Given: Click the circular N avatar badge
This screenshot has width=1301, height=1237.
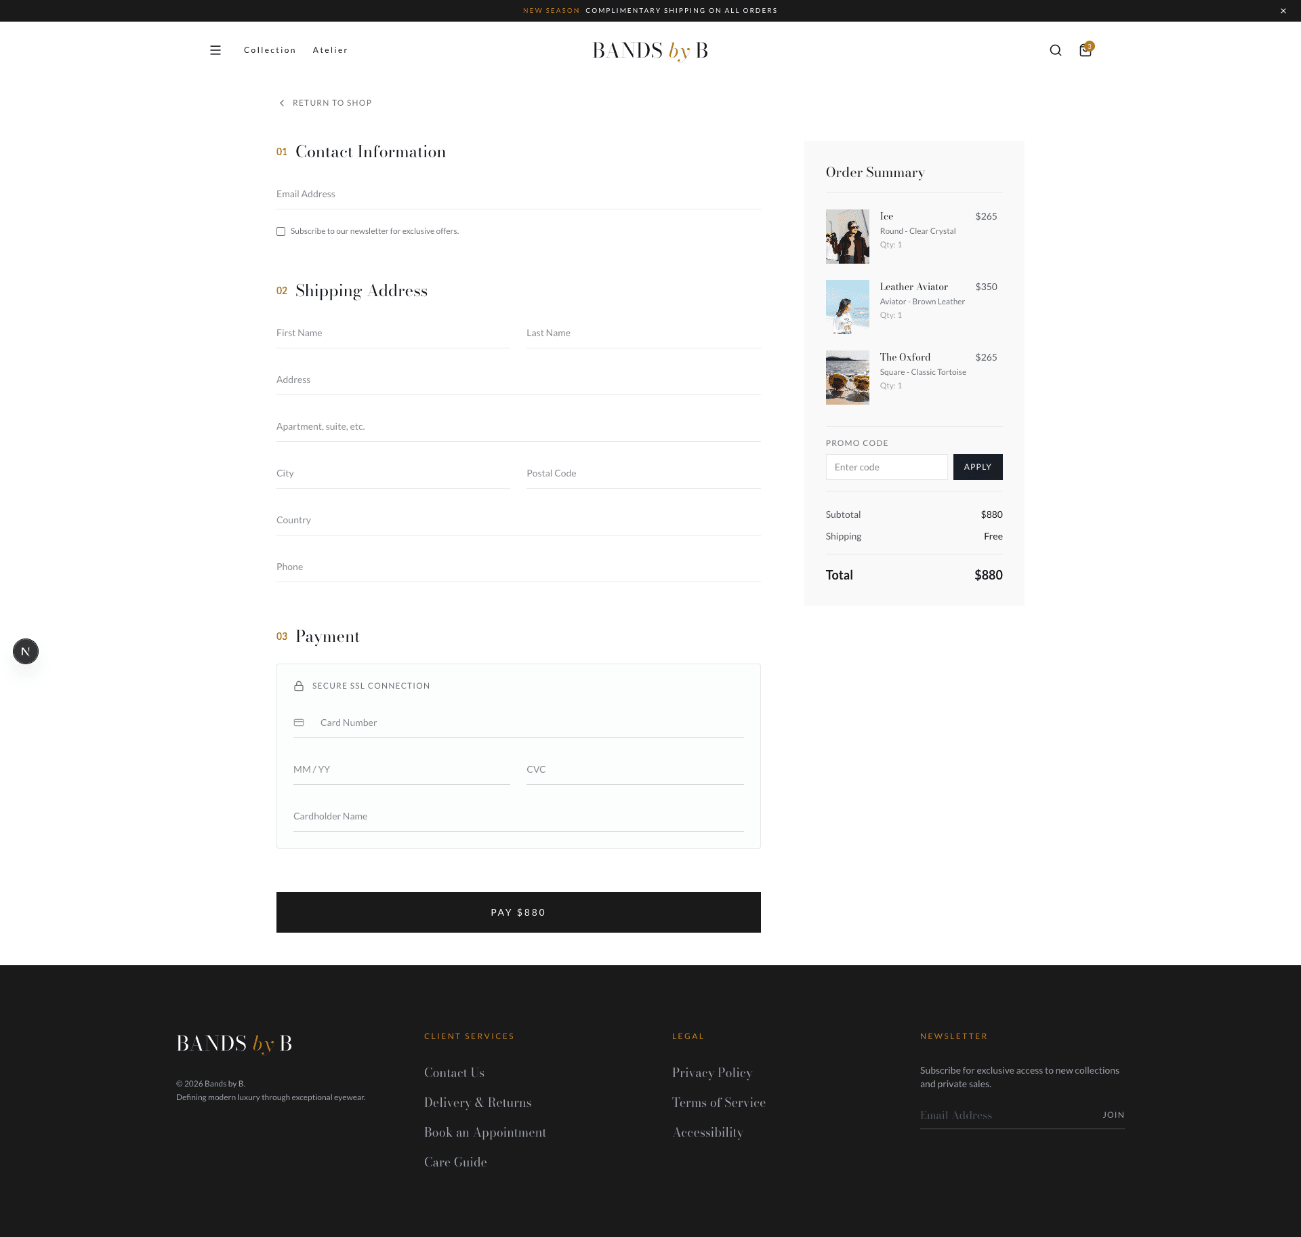Looking at the screenshot, I should click(x=26, y=651).
